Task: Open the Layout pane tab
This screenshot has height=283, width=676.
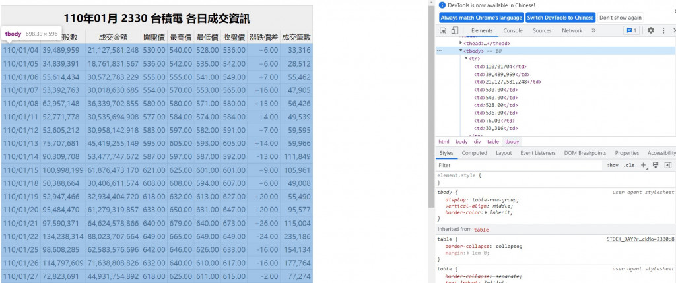Action: click(504, 153)
